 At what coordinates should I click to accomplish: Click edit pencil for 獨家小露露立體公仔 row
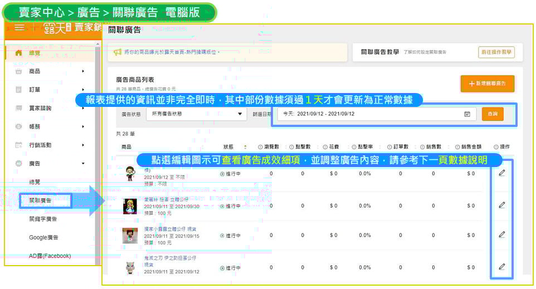tap(501, 235)
